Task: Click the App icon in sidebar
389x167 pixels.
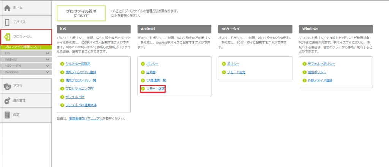Action: click(x=7, y=87)
